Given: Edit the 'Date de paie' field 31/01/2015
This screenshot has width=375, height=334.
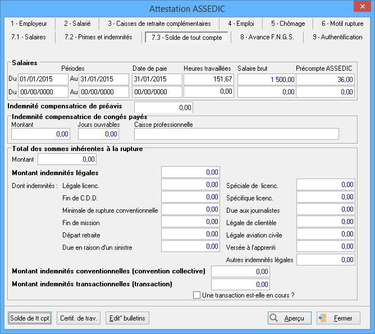Looking at the screenshot, I should (x=157, y=79).
